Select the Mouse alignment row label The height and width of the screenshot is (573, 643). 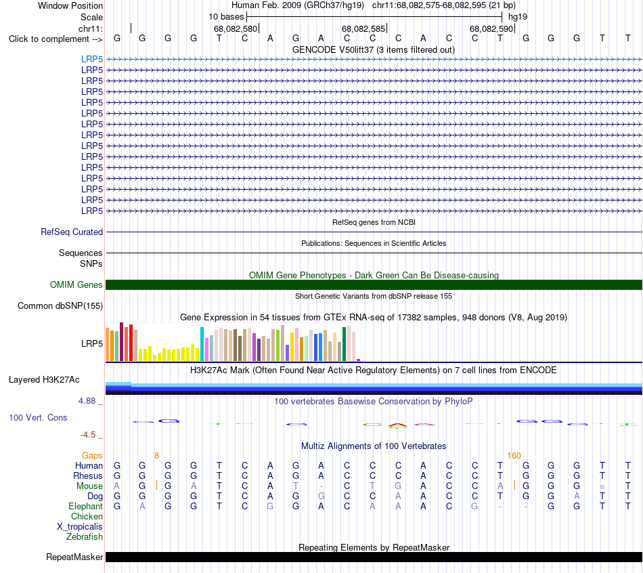coord(89,486)
